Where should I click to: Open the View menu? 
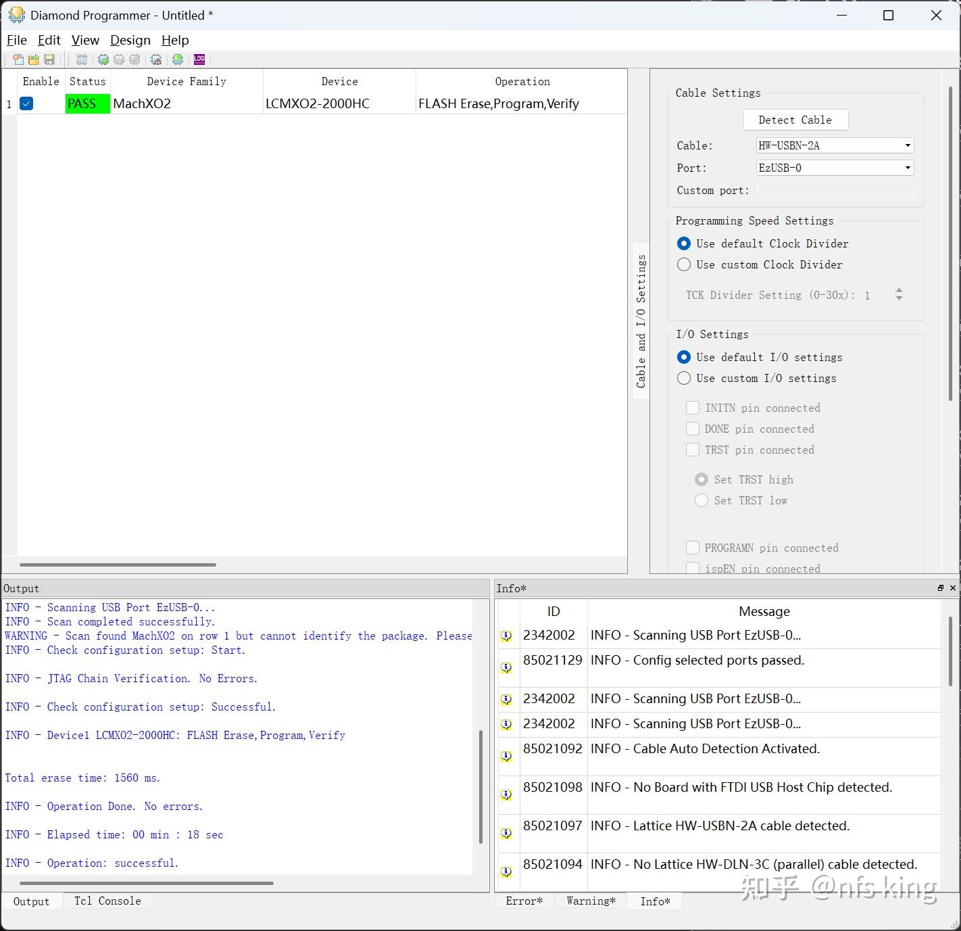pos(85,40)
